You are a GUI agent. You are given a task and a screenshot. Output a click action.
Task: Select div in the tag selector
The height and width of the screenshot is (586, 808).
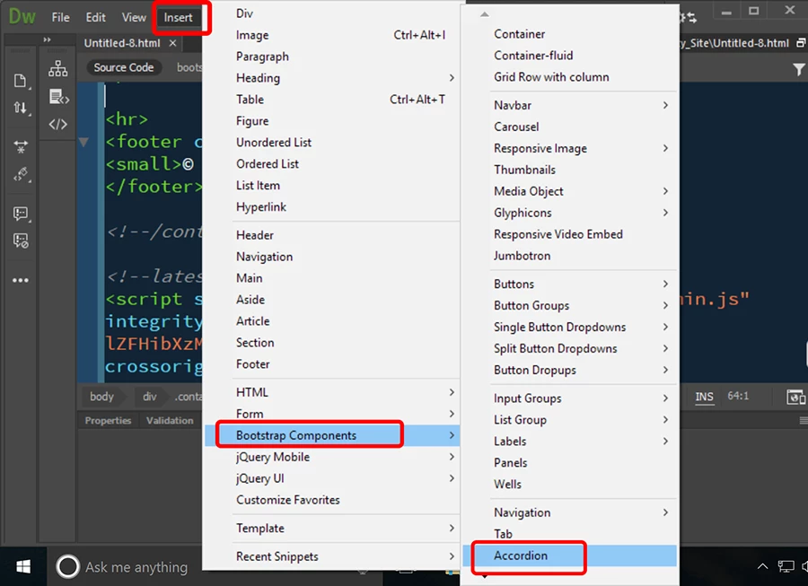pyautogui.click(x=149, y=397)
